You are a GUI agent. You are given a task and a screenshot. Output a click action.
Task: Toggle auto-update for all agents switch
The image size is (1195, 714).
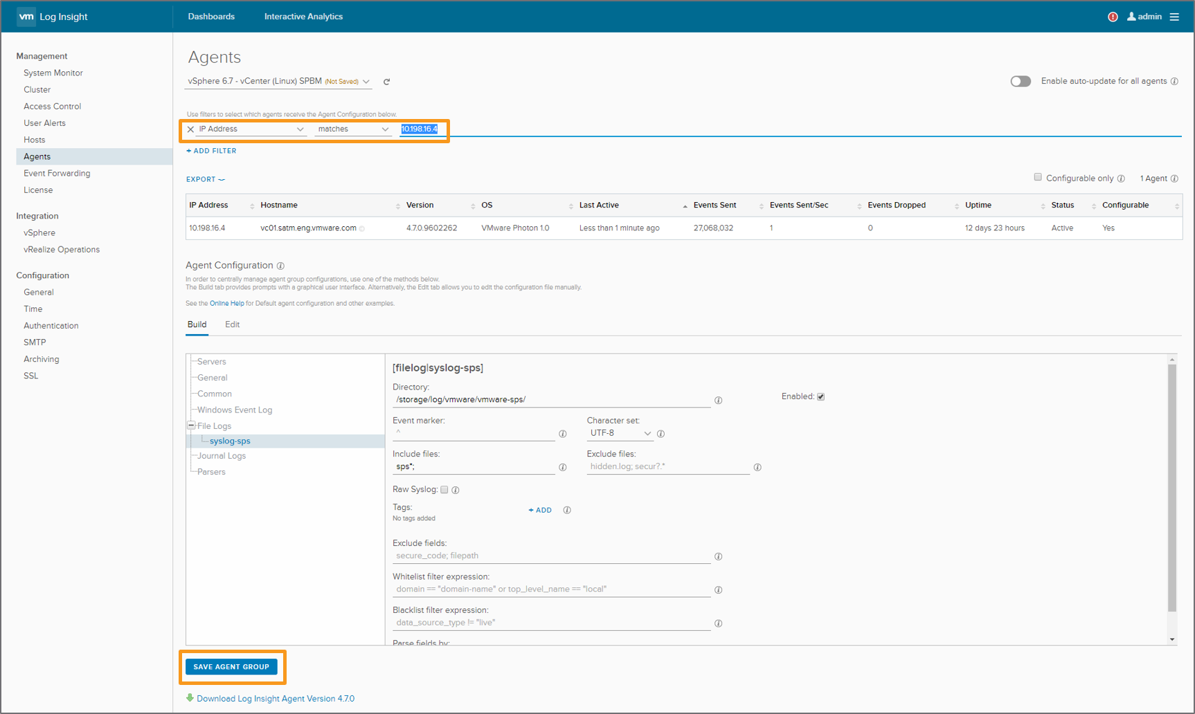[x=1021, y=82]
